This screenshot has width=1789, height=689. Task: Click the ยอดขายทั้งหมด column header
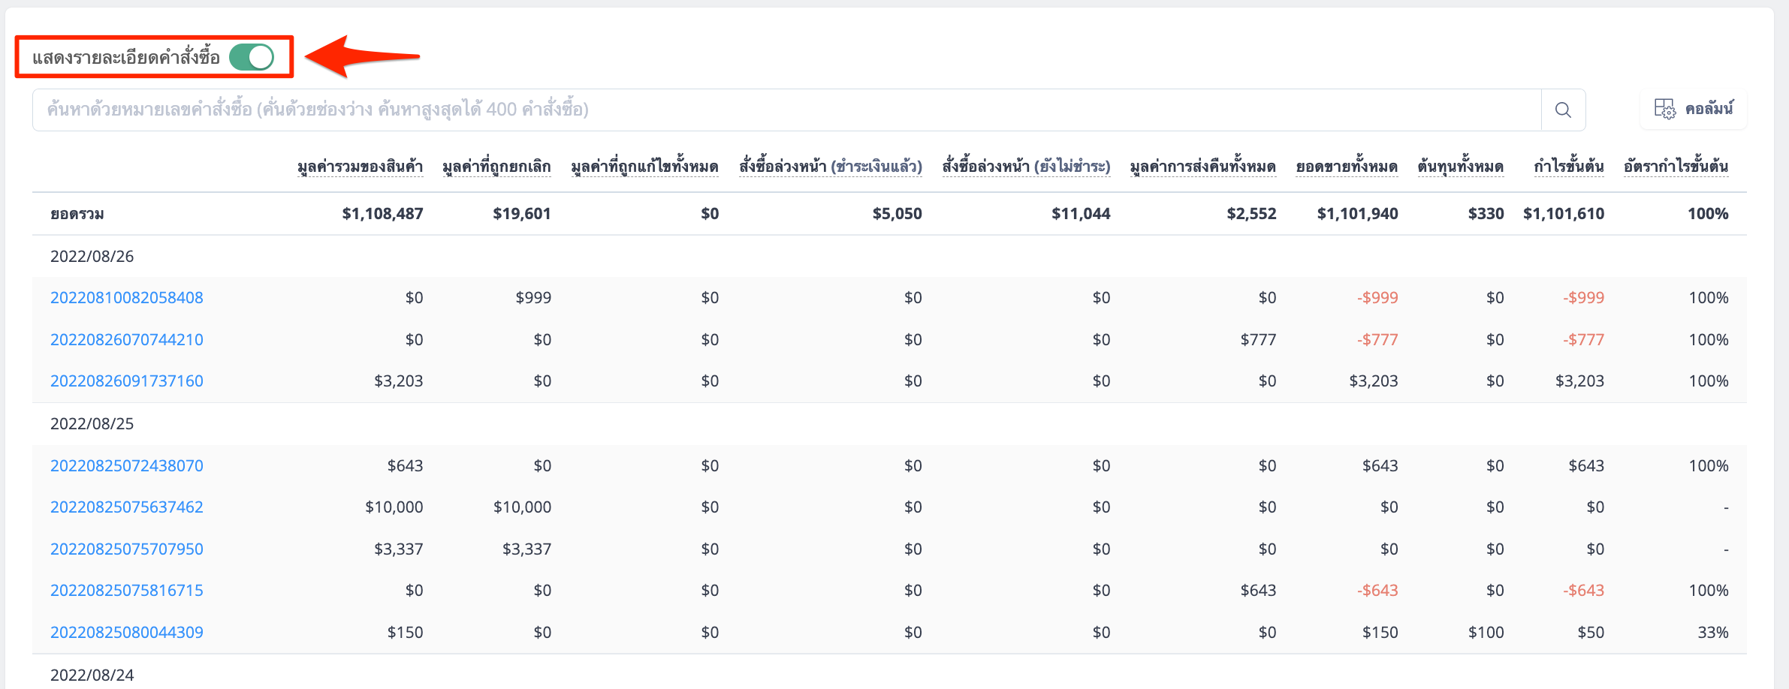[x=1347, y=167]
